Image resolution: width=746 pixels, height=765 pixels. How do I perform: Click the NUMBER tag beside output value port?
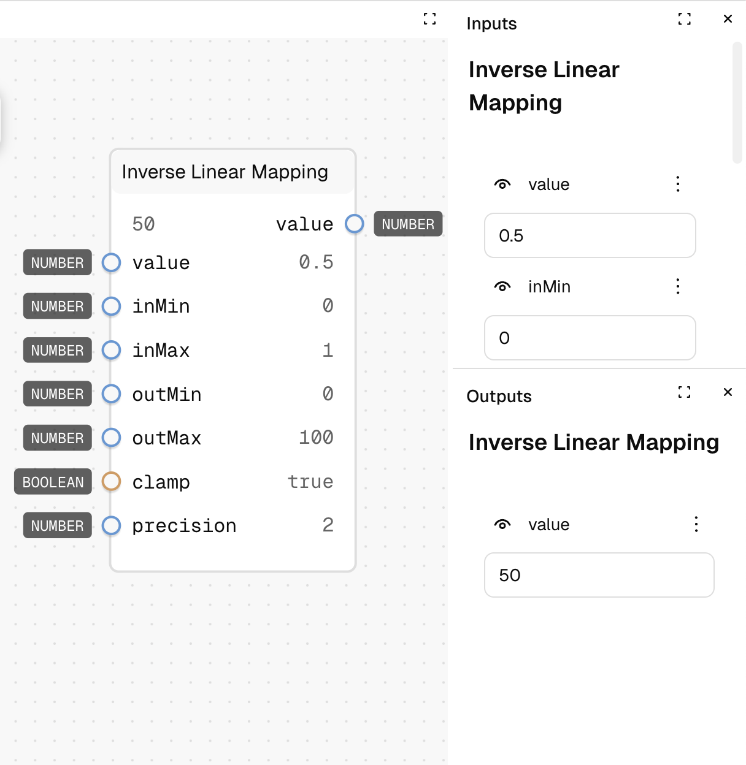tap(408, 224)
